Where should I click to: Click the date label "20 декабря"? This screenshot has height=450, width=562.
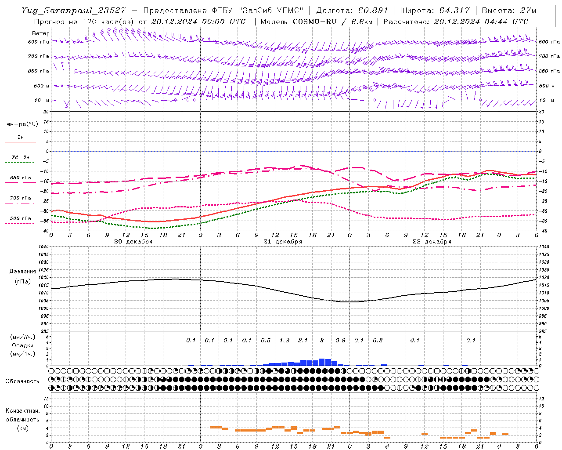click(x=133, y=242)
